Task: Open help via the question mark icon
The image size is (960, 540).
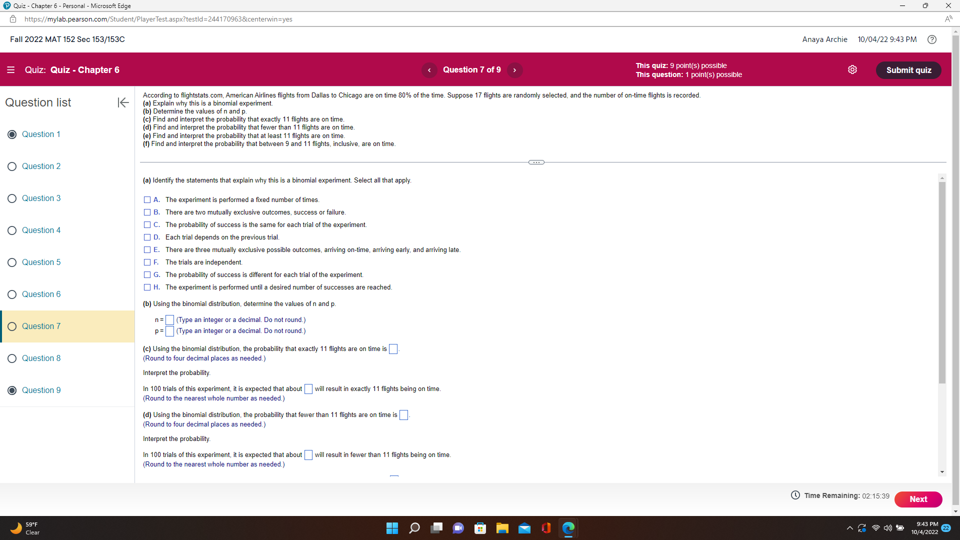Action: click(x=932, y=39)
